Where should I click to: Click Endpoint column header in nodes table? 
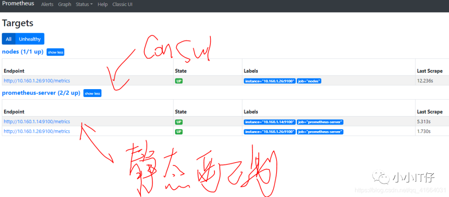[x=14, y=71]
